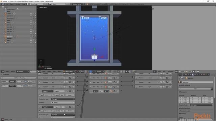Open the Window menu

[18, 4]
